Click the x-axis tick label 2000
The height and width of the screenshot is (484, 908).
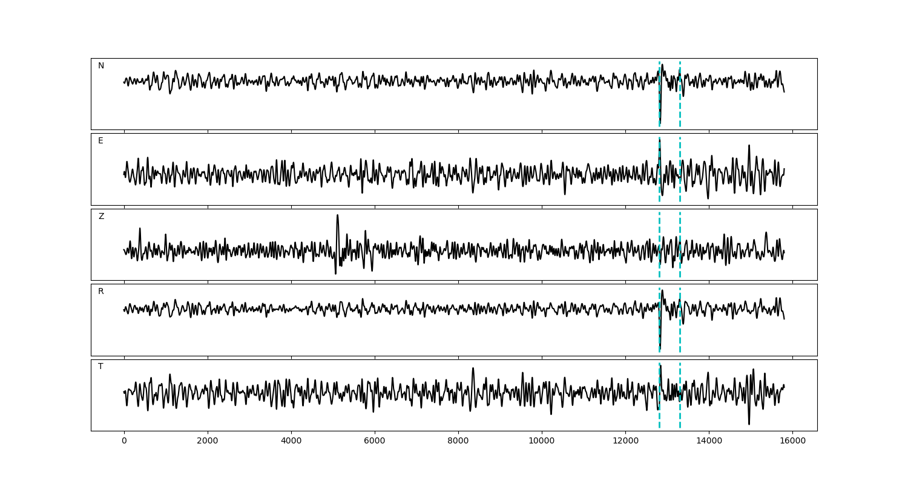(208, 441)
